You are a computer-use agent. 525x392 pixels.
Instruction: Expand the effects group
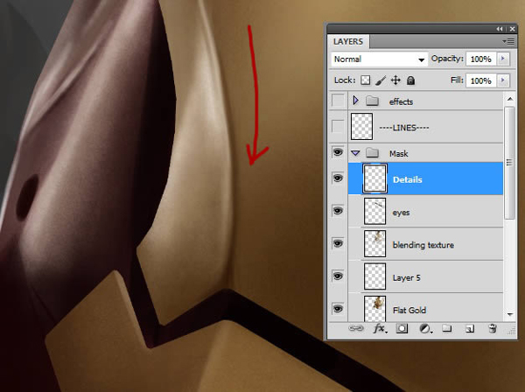point(355,100)
